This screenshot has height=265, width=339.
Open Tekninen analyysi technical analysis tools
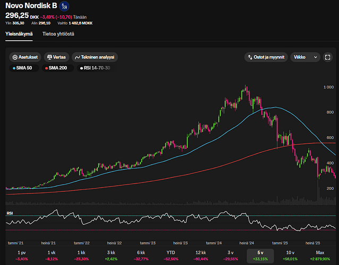tap(95, 57)
